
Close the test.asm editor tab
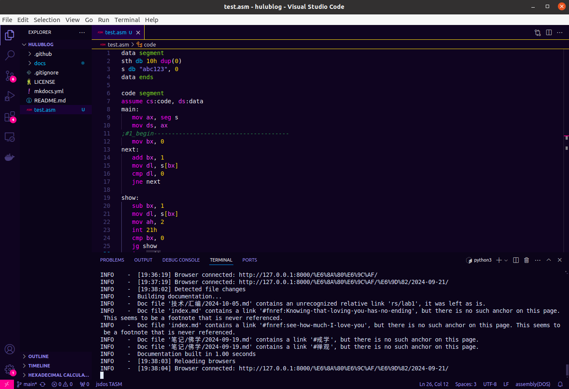coord(138,33)
